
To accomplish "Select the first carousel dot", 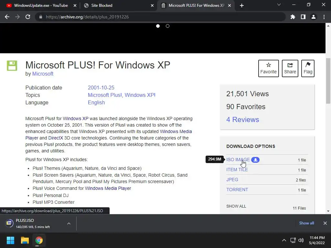I will pyautogui.click(x=158, y=26).
